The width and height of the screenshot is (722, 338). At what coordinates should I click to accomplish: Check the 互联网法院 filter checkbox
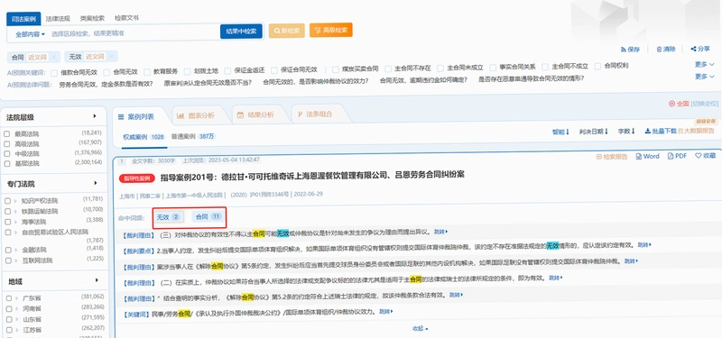point(9,260)
